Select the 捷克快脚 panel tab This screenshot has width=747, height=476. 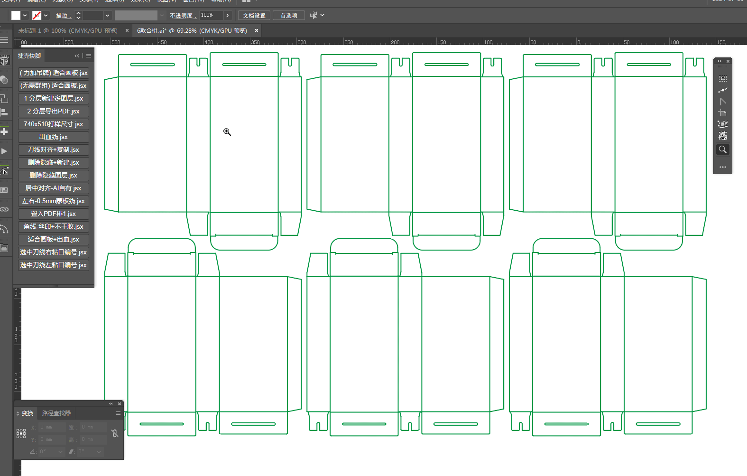(29, 56)
